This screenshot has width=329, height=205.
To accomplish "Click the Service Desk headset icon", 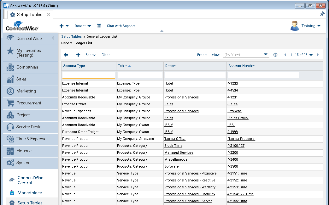I will [10, 127].
